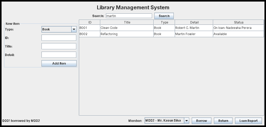Click the Add Item button

(59, 63)
